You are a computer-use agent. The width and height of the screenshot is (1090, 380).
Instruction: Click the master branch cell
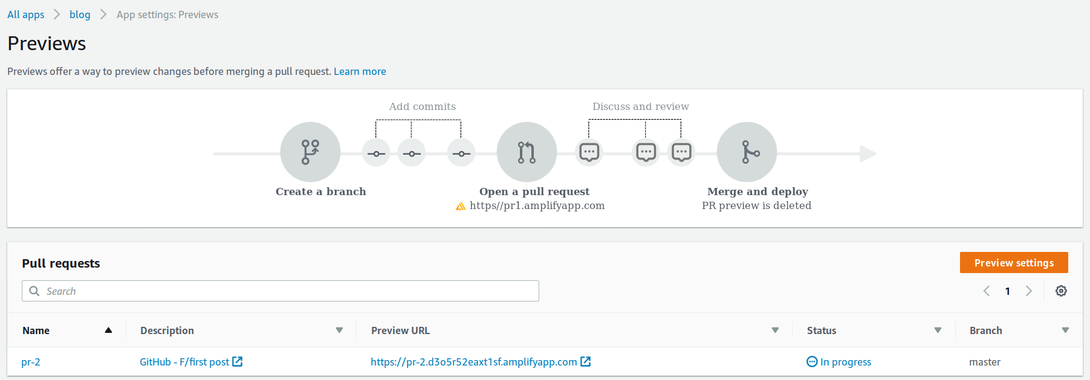985,362
